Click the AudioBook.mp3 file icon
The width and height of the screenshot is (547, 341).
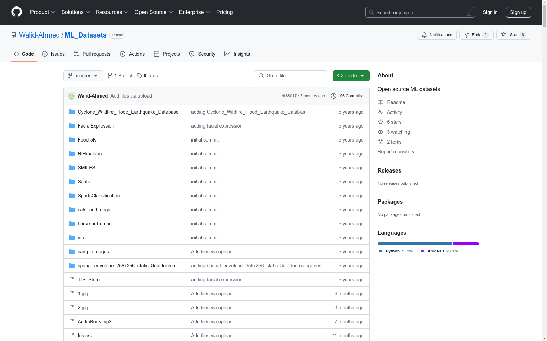coord(72,322)
